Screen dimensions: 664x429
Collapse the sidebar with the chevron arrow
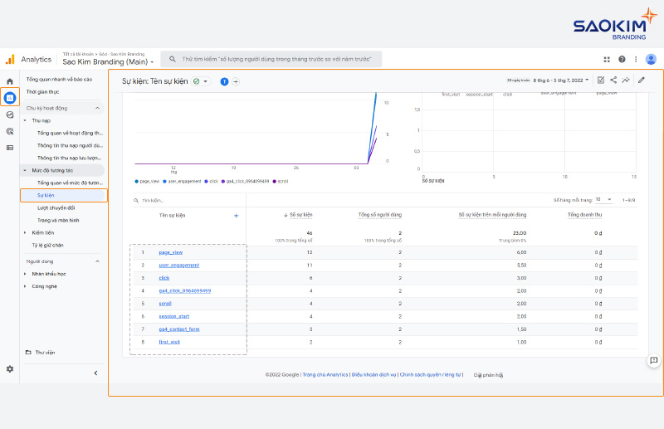click(x=95, y=373)
